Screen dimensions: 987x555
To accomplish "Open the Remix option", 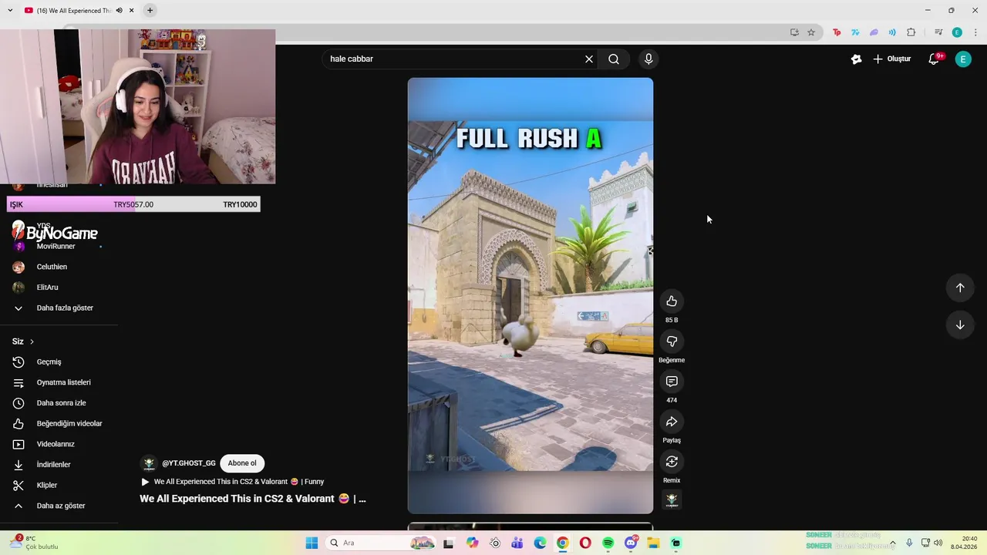I will point(672,462).
